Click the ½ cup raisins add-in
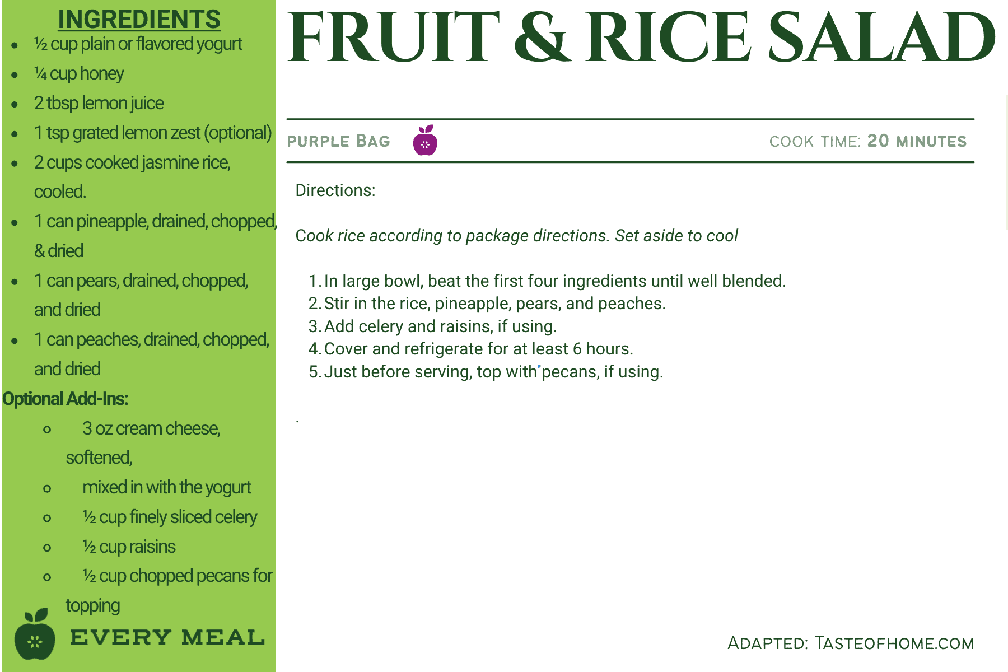The image size is (1008, 672). 129,547
